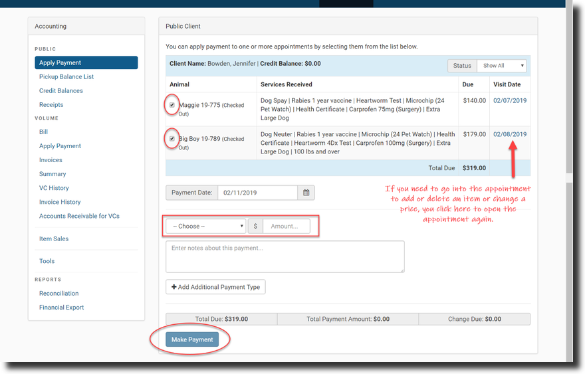Image resolution: width=585 pixels, height=374 pixels.
Task: Click the Payment Date field
Action: click(x=257, y=193)
